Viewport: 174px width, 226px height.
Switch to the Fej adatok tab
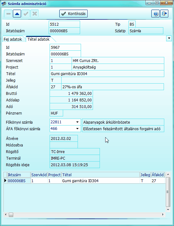tap(13, 39)
